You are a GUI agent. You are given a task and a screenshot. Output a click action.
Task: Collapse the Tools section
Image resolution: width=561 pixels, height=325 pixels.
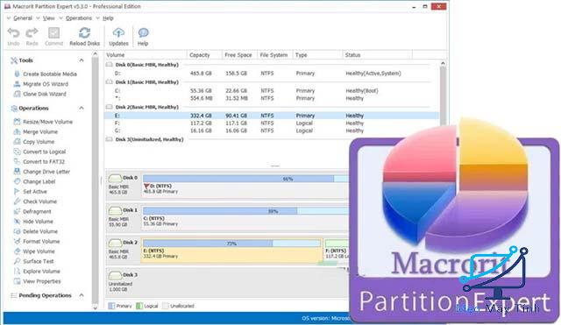tap(82, 60)
